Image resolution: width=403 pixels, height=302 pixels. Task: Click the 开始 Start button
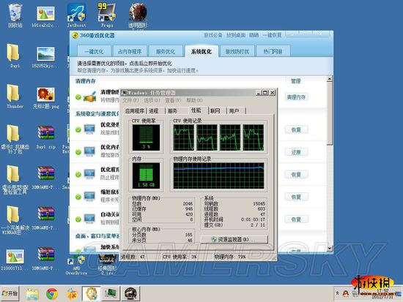click(x=10, y=293)
